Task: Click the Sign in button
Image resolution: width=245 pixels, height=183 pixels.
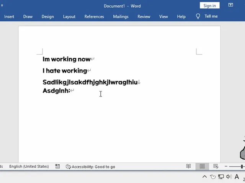Action: point(209,6)
